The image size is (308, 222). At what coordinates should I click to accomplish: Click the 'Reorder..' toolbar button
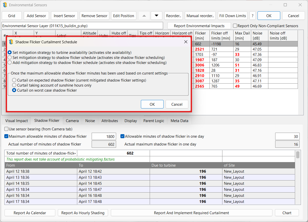click(173, 16)
